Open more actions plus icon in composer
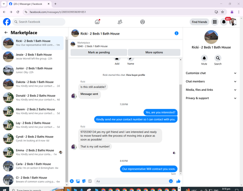This screenshot has height=191, width=243. coord(72,181)
